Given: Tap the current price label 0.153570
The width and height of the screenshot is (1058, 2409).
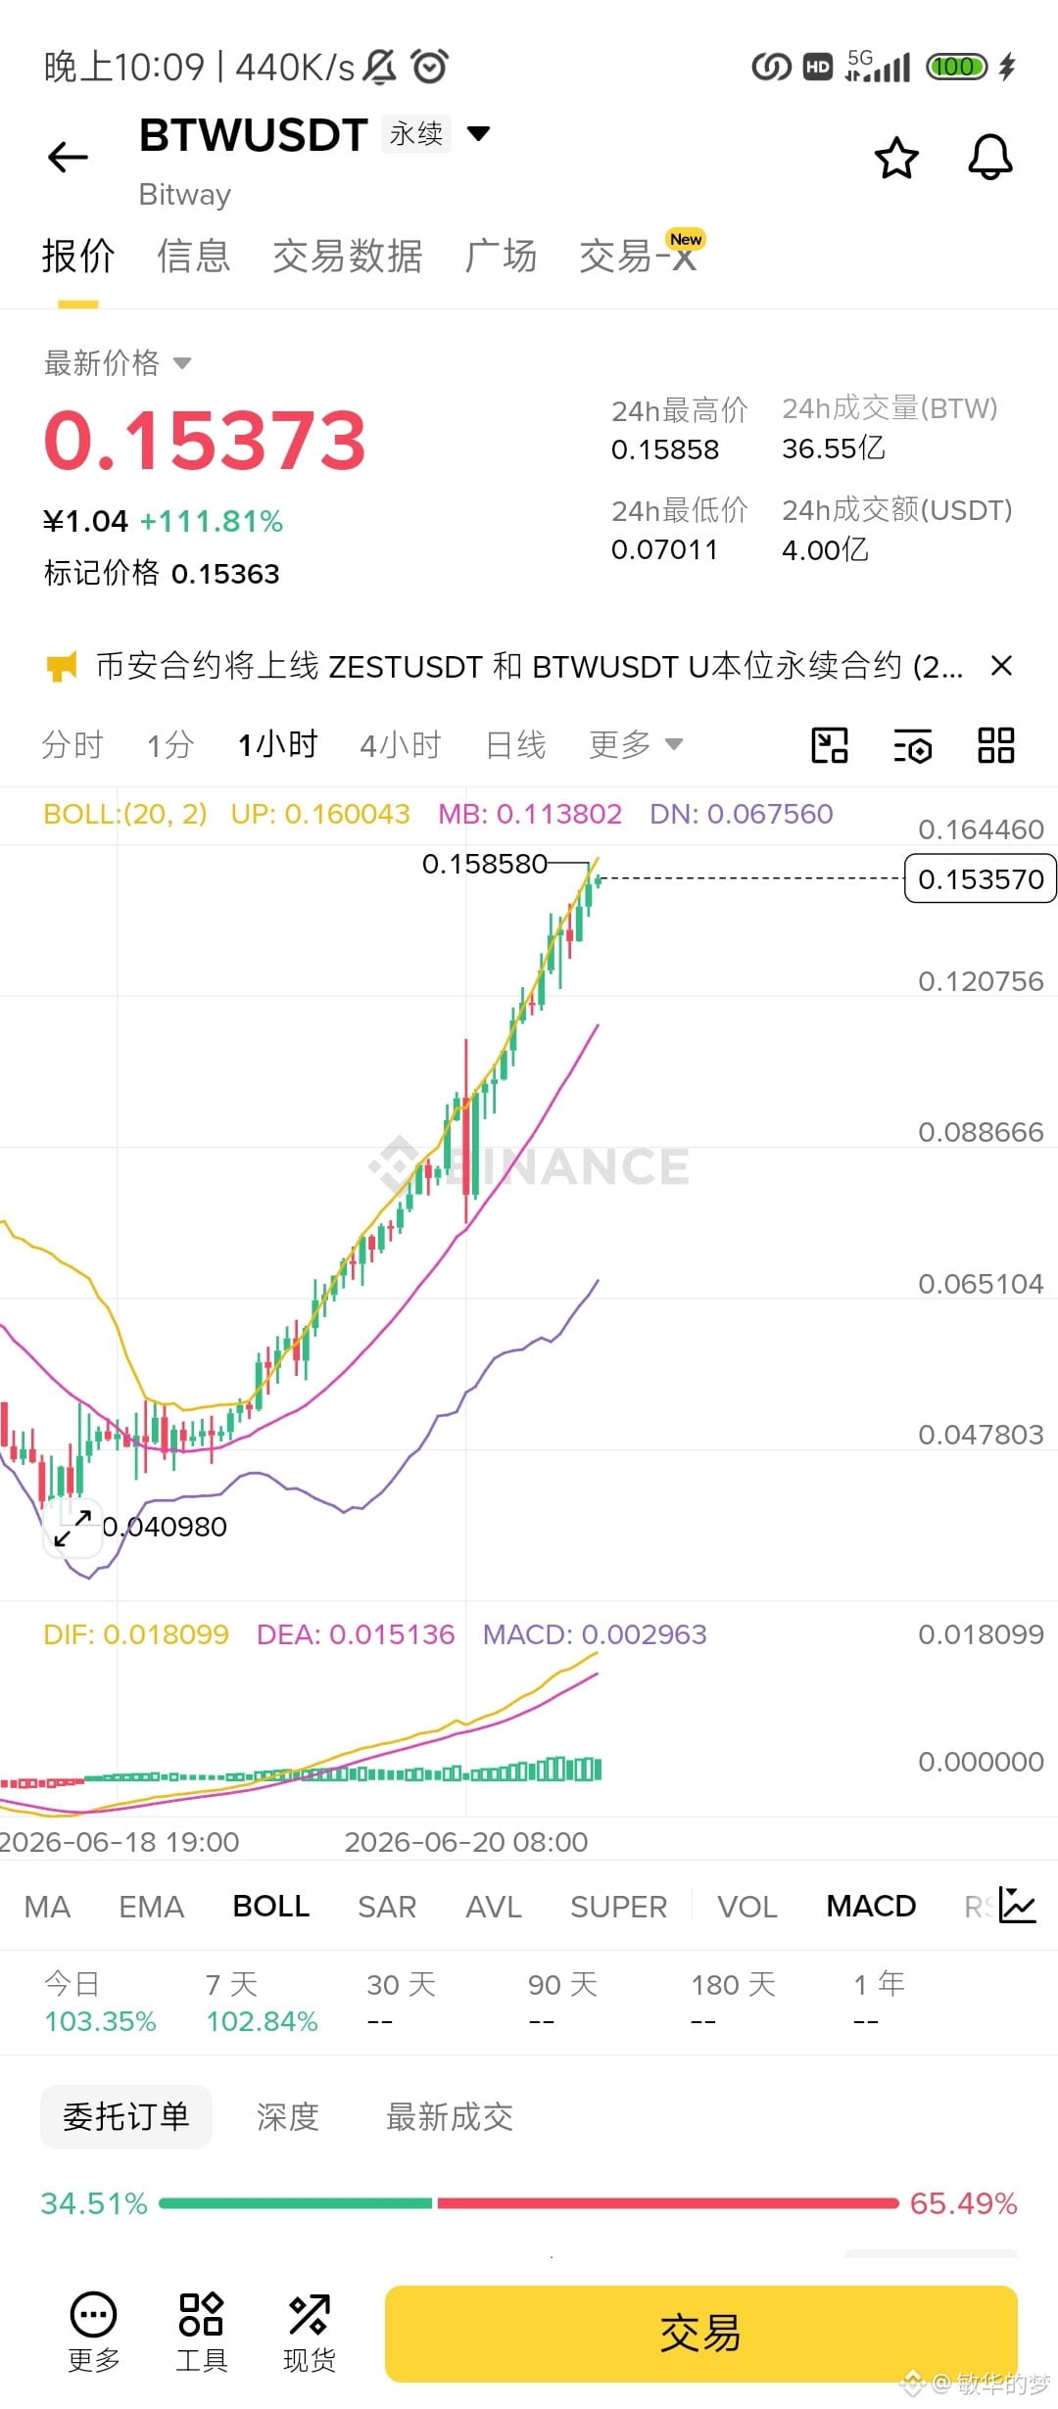Looking at the screenshot, I should coord(981,879).
